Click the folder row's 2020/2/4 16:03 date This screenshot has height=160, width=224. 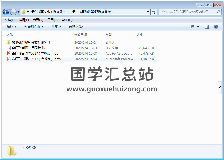tap(85, 43)
